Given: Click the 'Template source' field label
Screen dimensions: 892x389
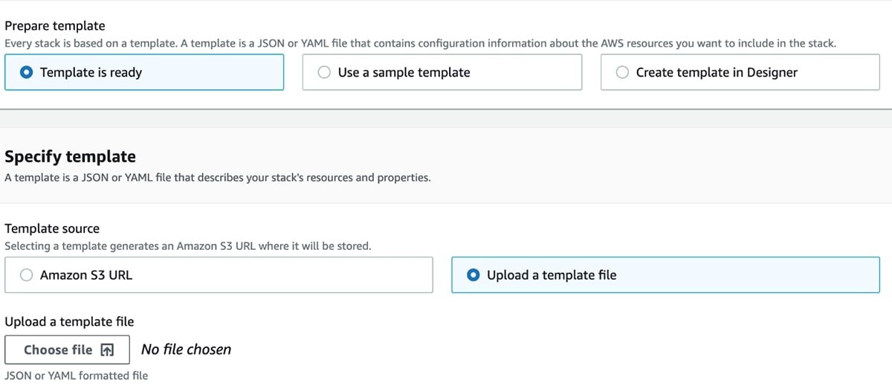Looking at the screenshot, I should (x=52, y=228).
